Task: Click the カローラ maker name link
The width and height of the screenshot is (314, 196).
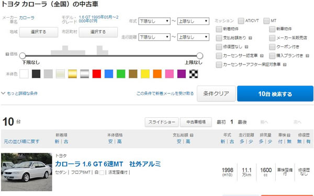Action: point(27,18)
